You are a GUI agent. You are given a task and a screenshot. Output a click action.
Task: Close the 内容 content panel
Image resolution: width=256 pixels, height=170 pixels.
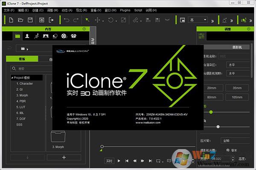(x=84, y=29)
